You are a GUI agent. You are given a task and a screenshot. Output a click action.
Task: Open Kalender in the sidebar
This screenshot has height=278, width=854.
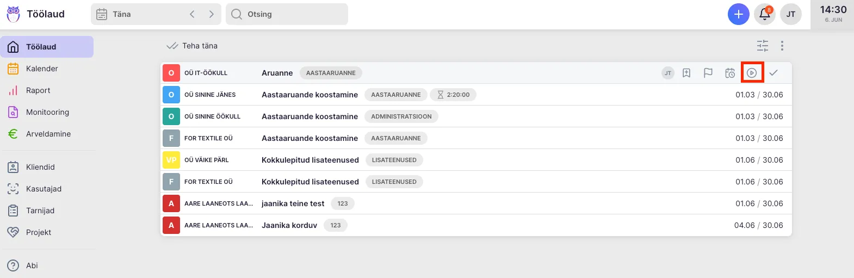click(x=42, y=69)
